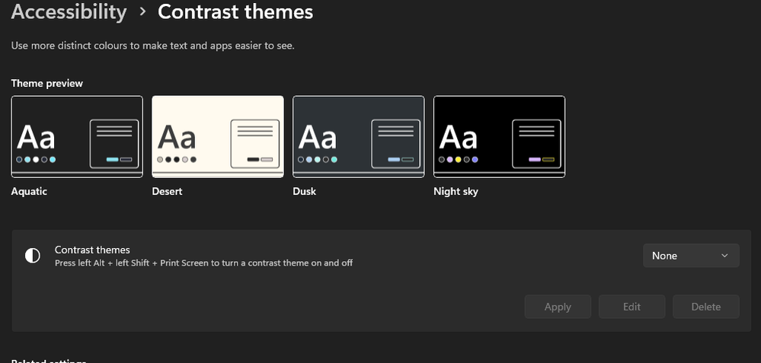Click the contrast half-circle icon
The image size is (761, 363).
point(33,256)
